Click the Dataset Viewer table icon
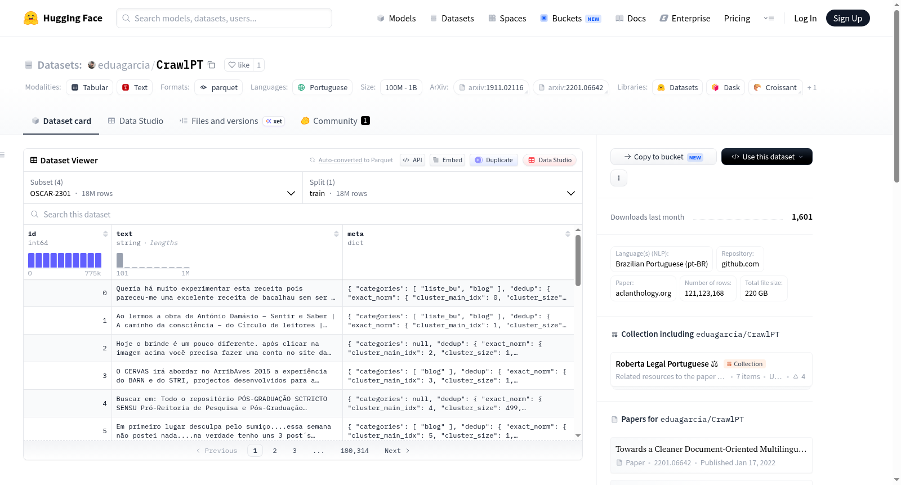901x485 pixels. point(34,161)
